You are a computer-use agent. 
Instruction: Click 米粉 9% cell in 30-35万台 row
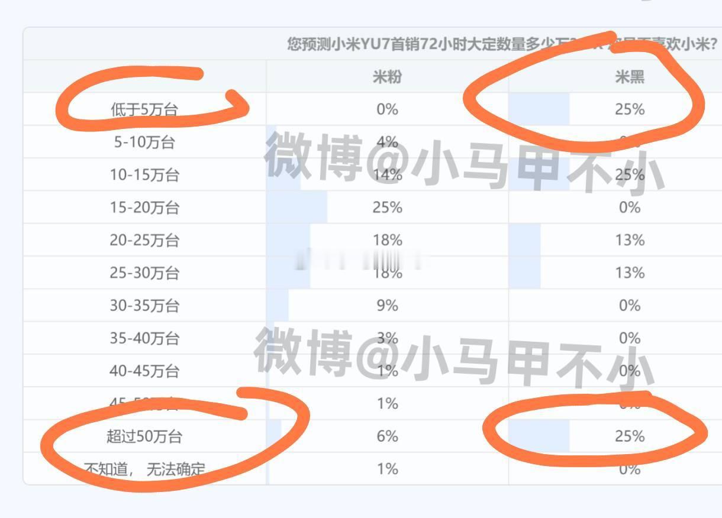point(387,306)
